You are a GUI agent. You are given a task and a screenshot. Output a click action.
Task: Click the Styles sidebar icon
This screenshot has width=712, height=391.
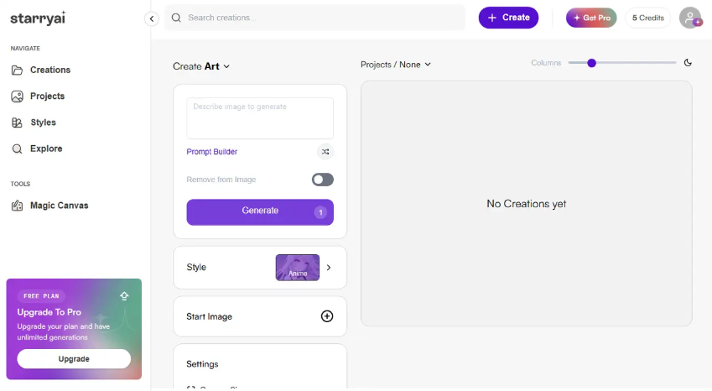(x=17, y=123)
